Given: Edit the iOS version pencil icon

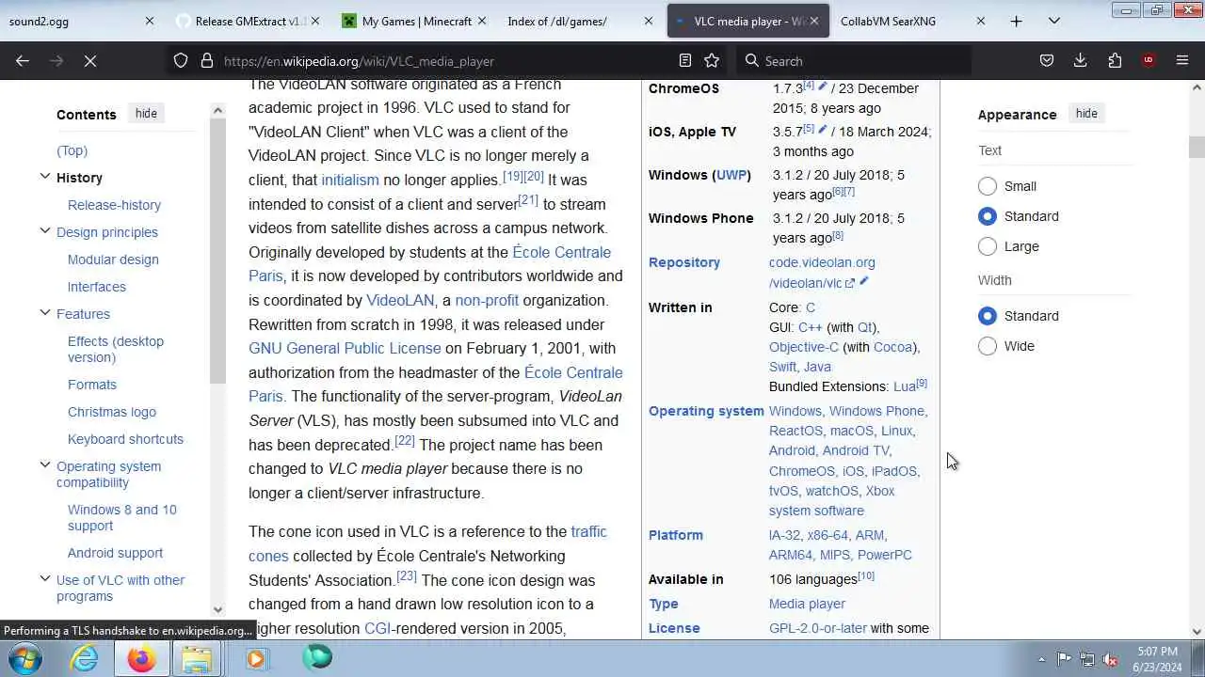Looking at the screenshot, I should 822,130.
